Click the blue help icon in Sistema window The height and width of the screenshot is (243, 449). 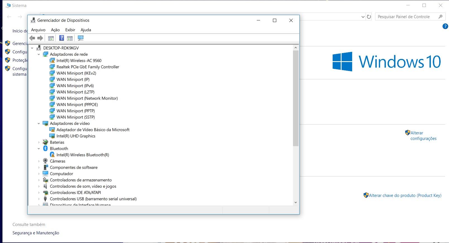(x=445, y=27)
